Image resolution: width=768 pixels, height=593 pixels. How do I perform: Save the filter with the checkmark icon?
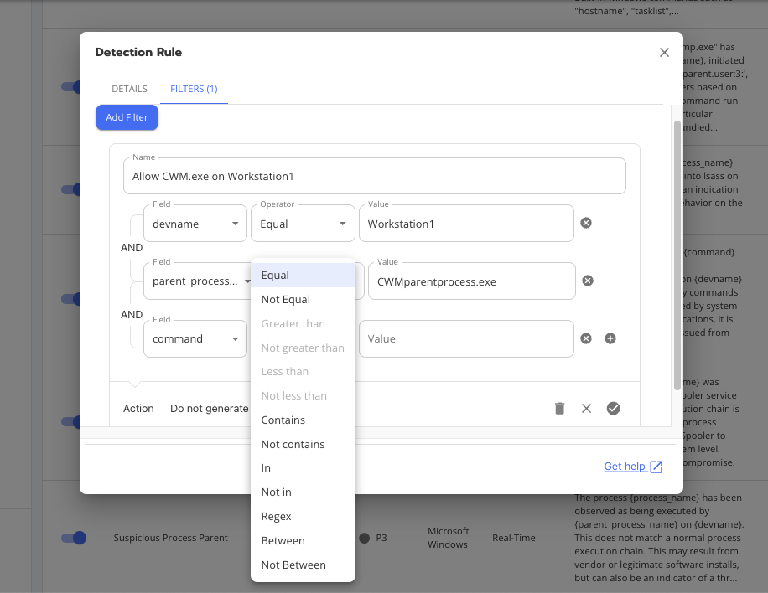pos(613,408)
